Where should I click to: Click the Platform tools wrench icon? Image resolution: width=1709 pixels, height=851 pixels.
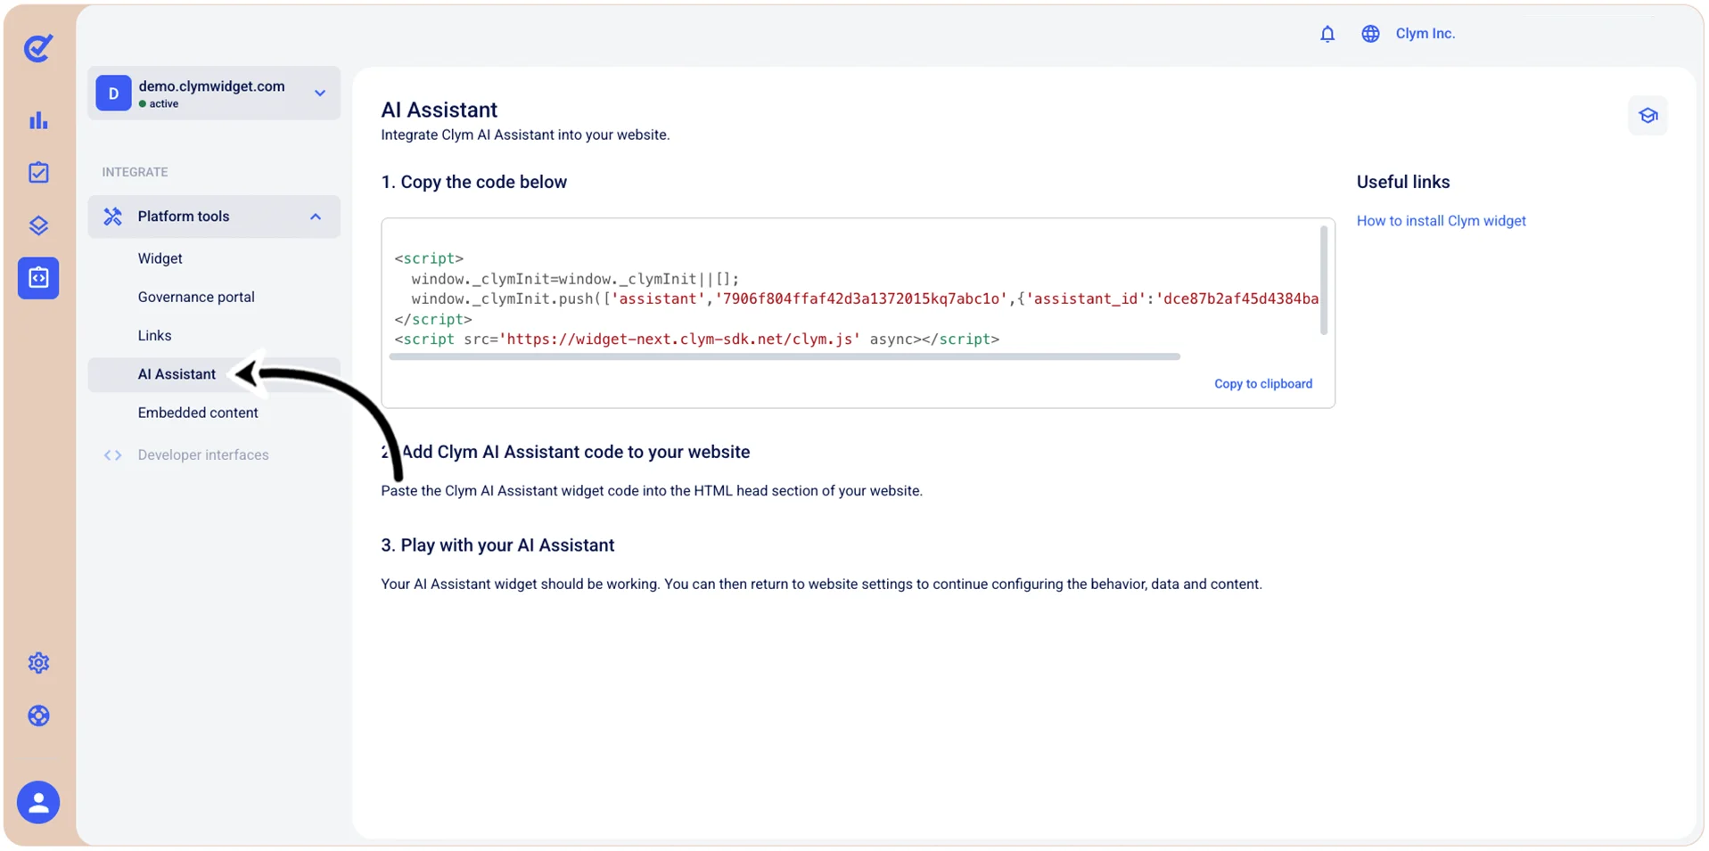(x=112, y=217)
